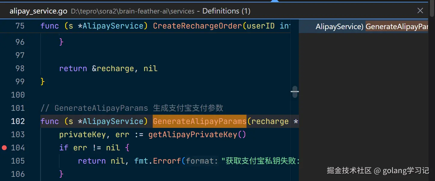Click line number 102 in gutter
The image size is (435, 181).
pyautogui.click(x=18, y=121)
